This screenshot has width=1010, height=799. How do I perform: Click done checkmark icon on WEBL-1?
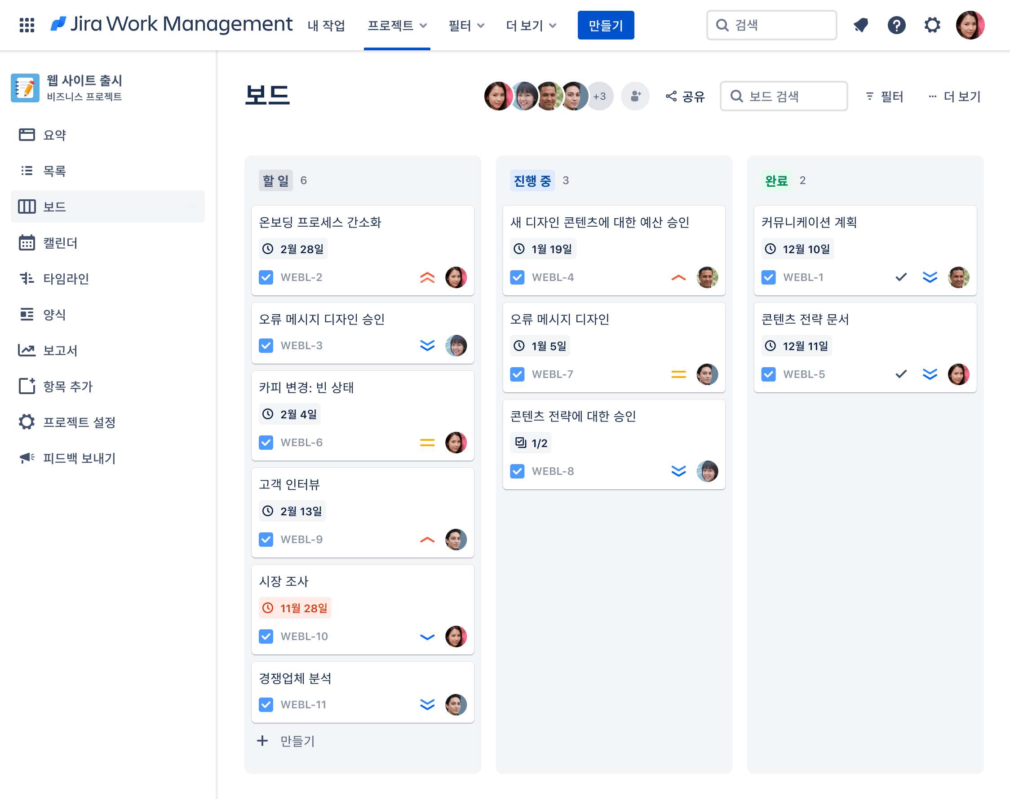coord(901,277)
